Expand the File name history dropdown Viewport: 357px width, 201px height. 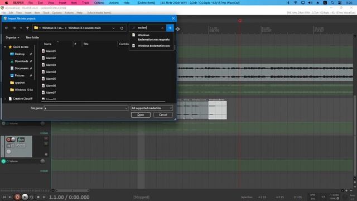[126, 108]
